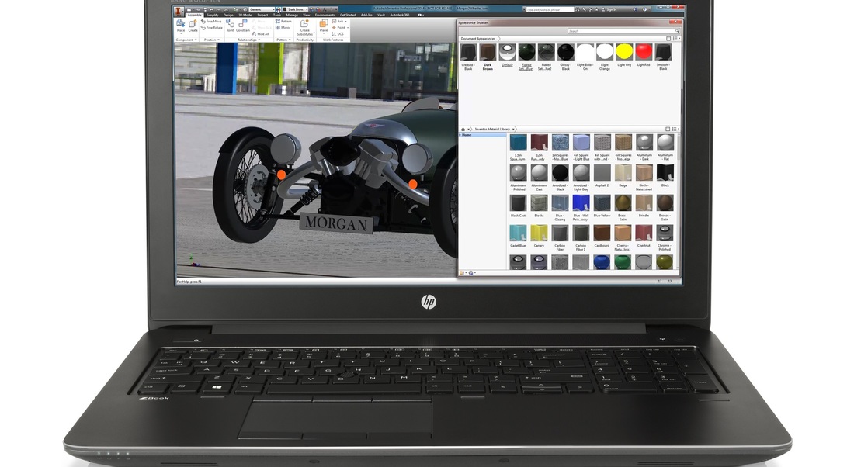The height and width of the screenshot is (467, 854).
Task: Choose Hide All relationships
Action: pyautogui.click(x=260, y=34)
